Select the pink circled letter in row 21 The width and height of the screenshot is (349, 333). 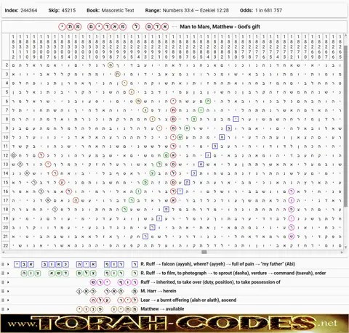pos(292,237)
